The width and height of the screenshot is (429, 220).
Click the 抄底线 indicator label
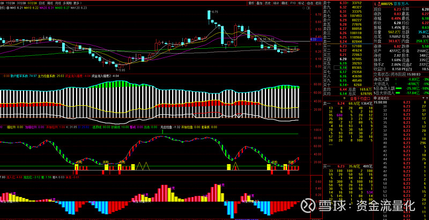[x=120, y=127]
